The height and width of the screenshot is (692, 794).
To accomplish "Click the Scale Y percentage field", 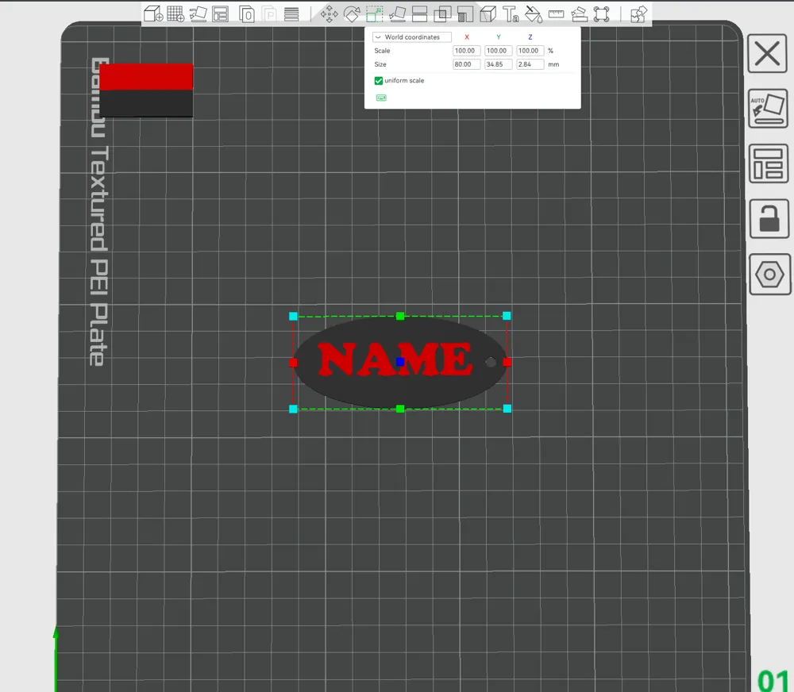I will (x=499, y=51).
